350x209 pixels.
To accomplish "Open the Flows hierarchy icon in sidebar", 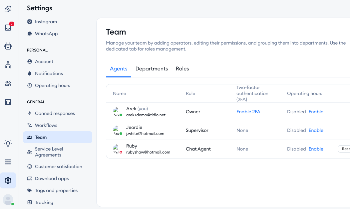I will pyautogui.click(x=8, y=65).
